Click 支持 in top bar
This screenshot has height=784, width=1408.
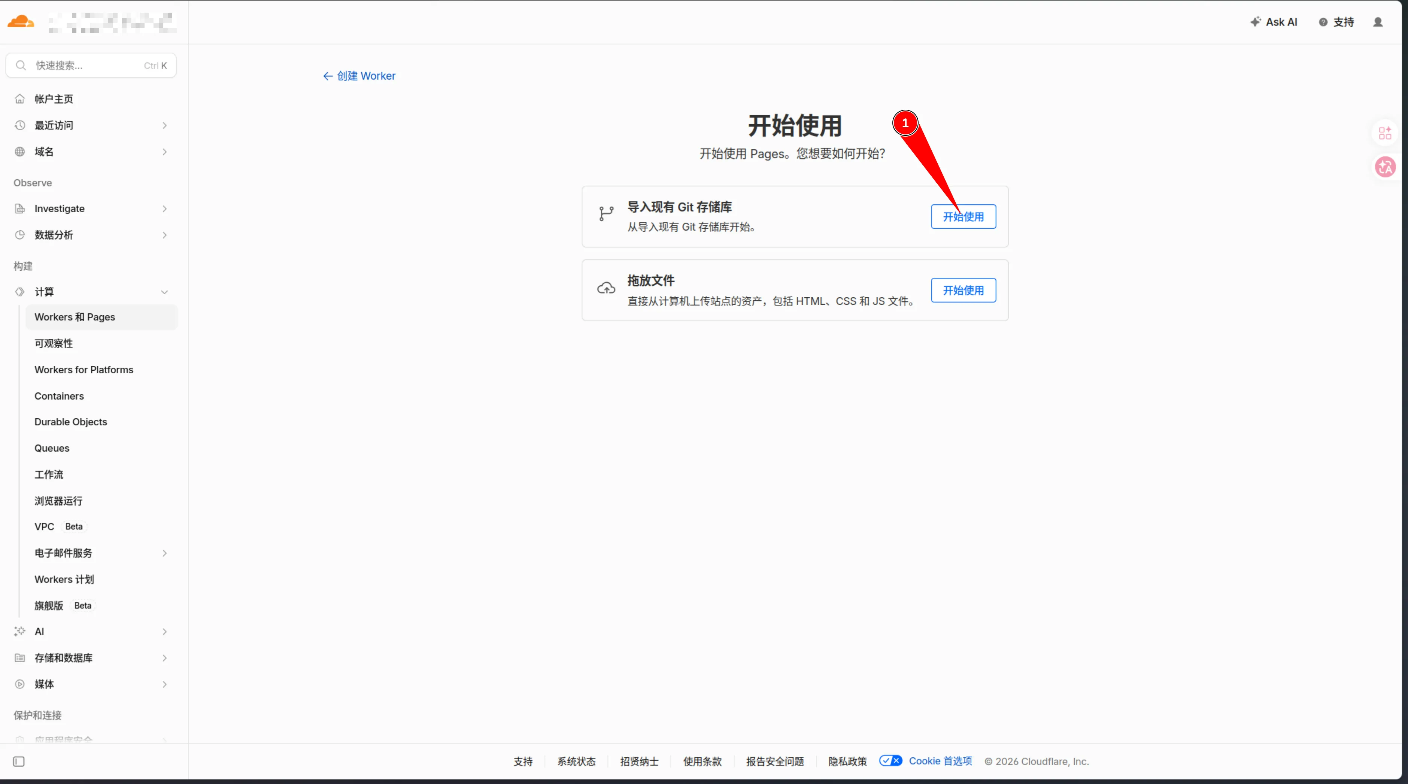coord(1344,22)
